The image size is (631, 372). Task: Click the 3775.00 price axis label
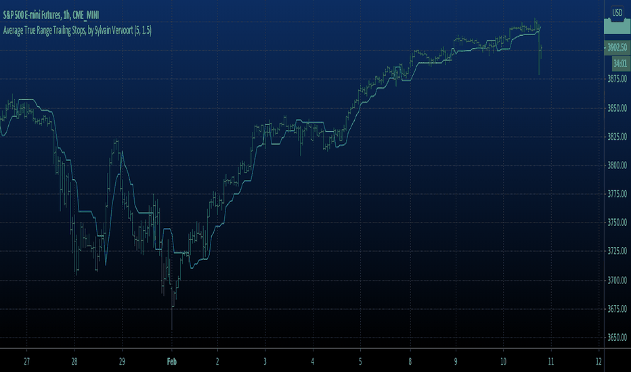point(617,194)
